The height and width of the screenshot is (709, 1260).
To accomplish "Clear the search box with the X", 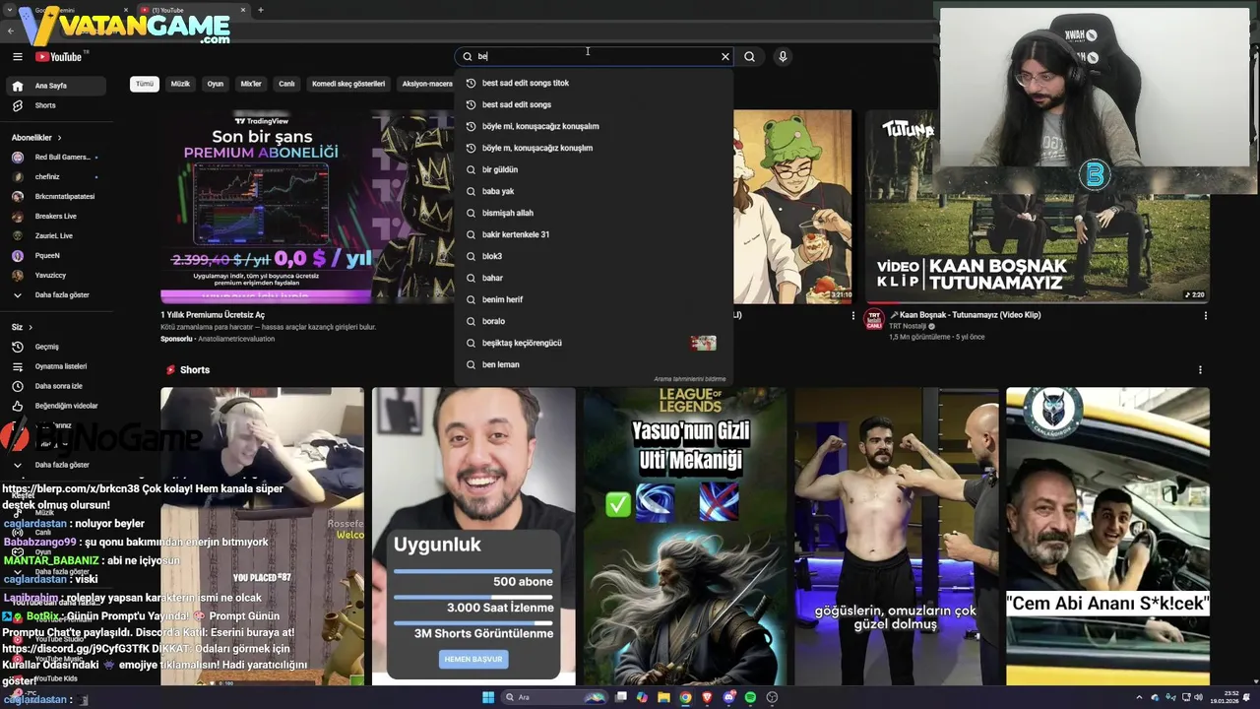I will 725,57.
